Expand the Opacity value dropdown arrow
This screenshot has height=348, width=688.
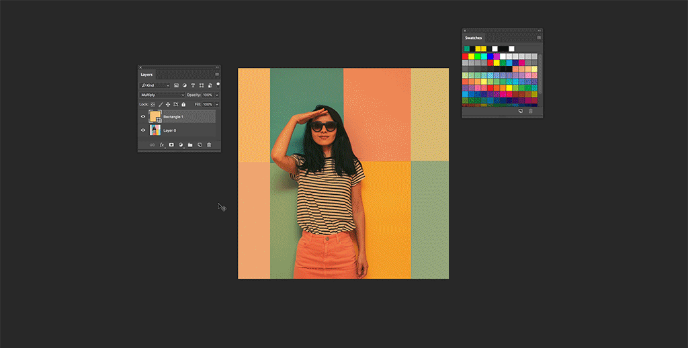pos(217,95)
